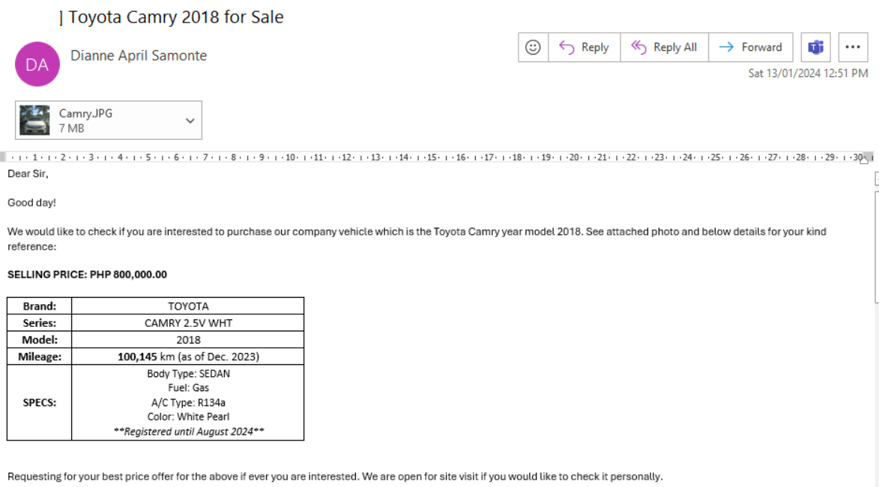Viewport: 879px width, 487px height.
Task: Click the email subject Toyota Camry 2018 for Sale
Action: tap(176, 17)
